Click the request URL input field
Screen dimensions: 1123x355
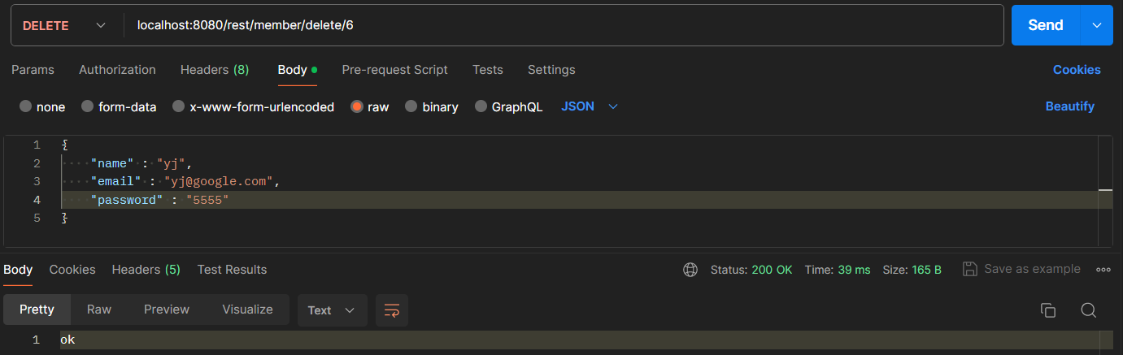click(x=564, y=25)
